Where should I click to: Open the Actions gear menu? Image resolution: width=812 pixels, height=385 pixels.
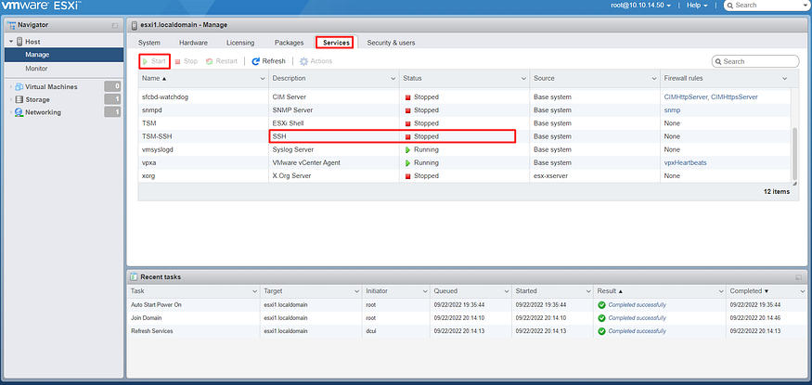pos(304,61)
